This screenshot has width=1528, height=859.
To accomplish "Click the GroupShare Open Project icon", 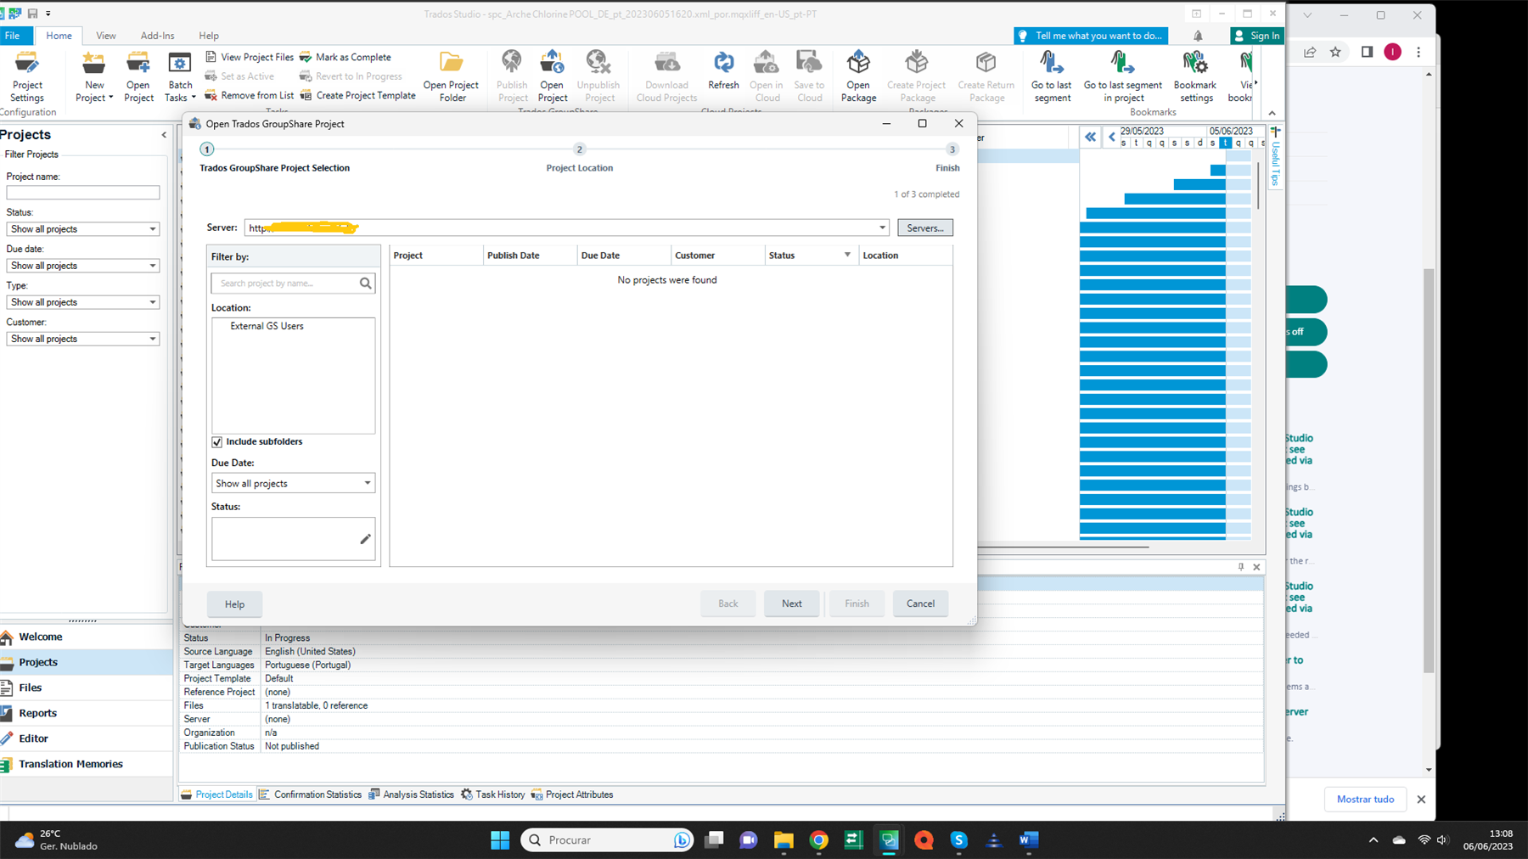I will click(552, 76).
